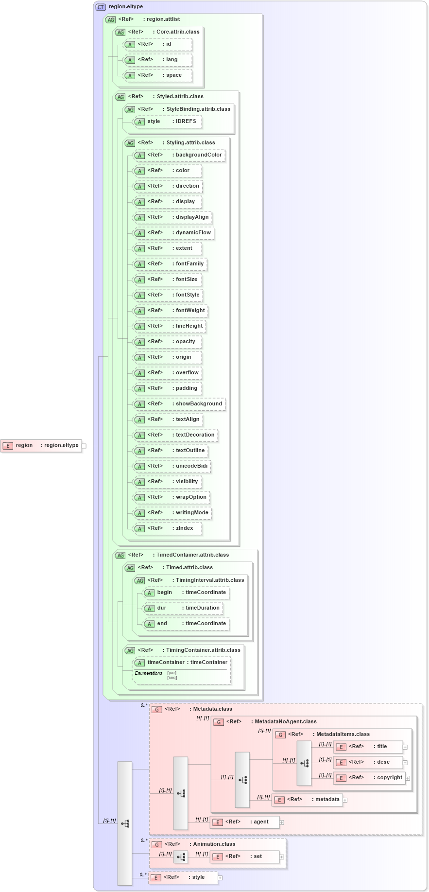Click the padding attribute box
Viewport: 429px width, 892px height.
167,388
